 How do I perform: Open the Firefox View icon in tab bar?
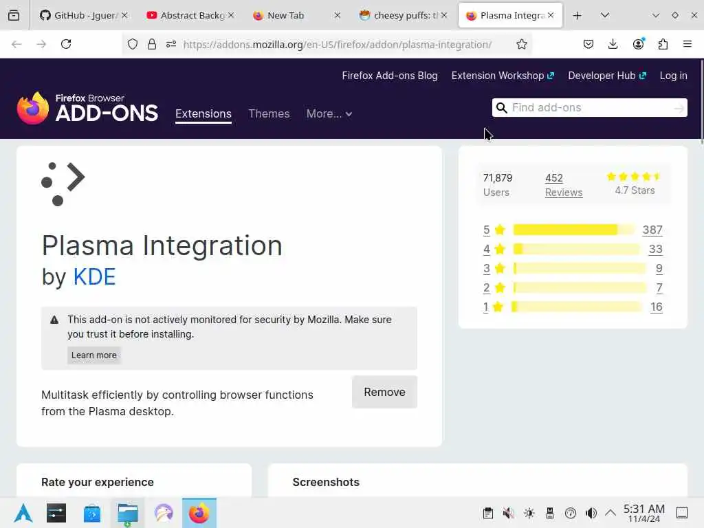pyautogui.click(x=14, y=15)
